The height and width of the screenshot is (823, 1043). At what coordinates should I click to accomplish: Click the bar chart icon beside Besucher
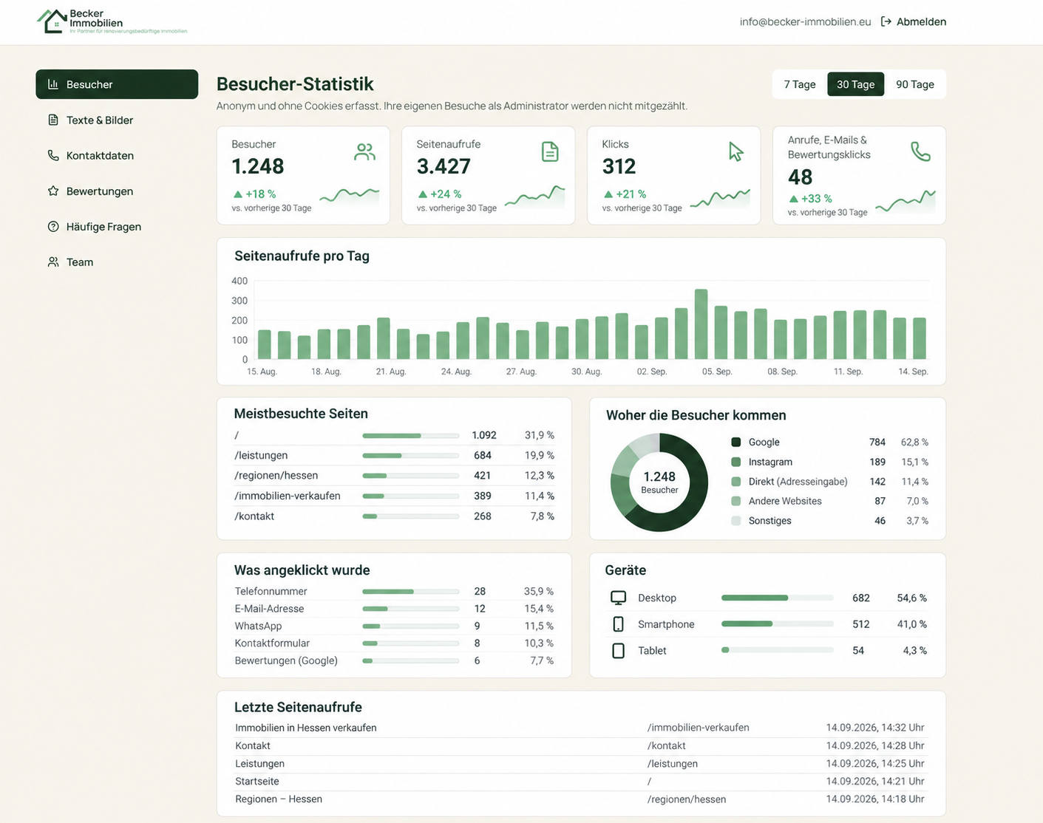[x=53, y=84]
